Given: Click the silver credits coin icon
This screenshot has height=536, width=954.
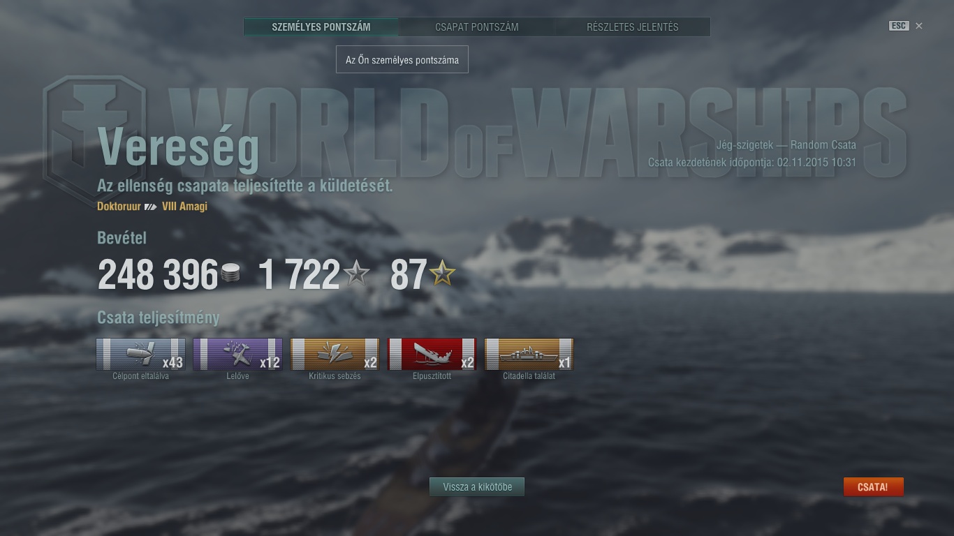Looking at the screenshot, I should point(230,273).
